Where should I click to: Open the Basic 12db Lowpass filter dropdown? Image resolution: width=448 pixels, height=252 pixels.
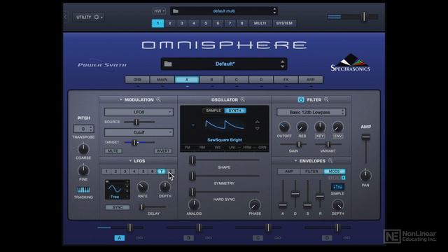click(x=311, y=112)
